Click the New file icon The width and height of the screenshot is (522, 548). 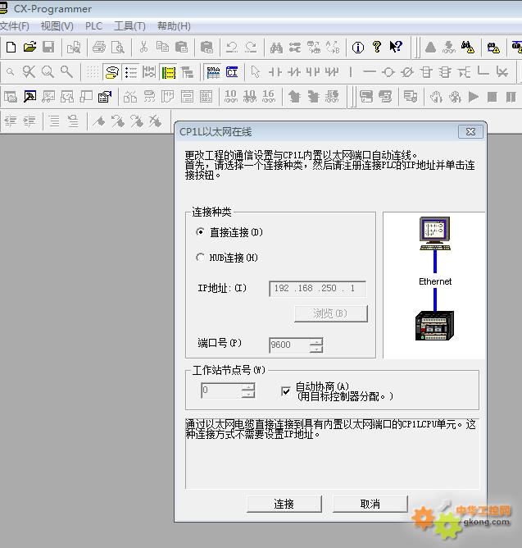(11, 47)
